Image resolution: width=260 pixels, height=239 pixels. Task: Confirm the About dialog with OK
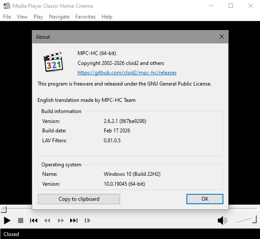point(205,199)
